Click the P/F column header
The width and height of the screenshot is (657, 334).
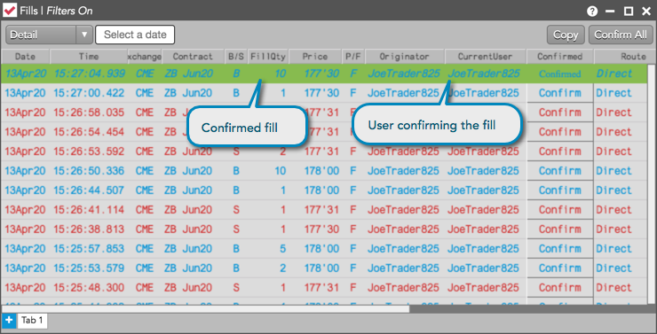352,57
